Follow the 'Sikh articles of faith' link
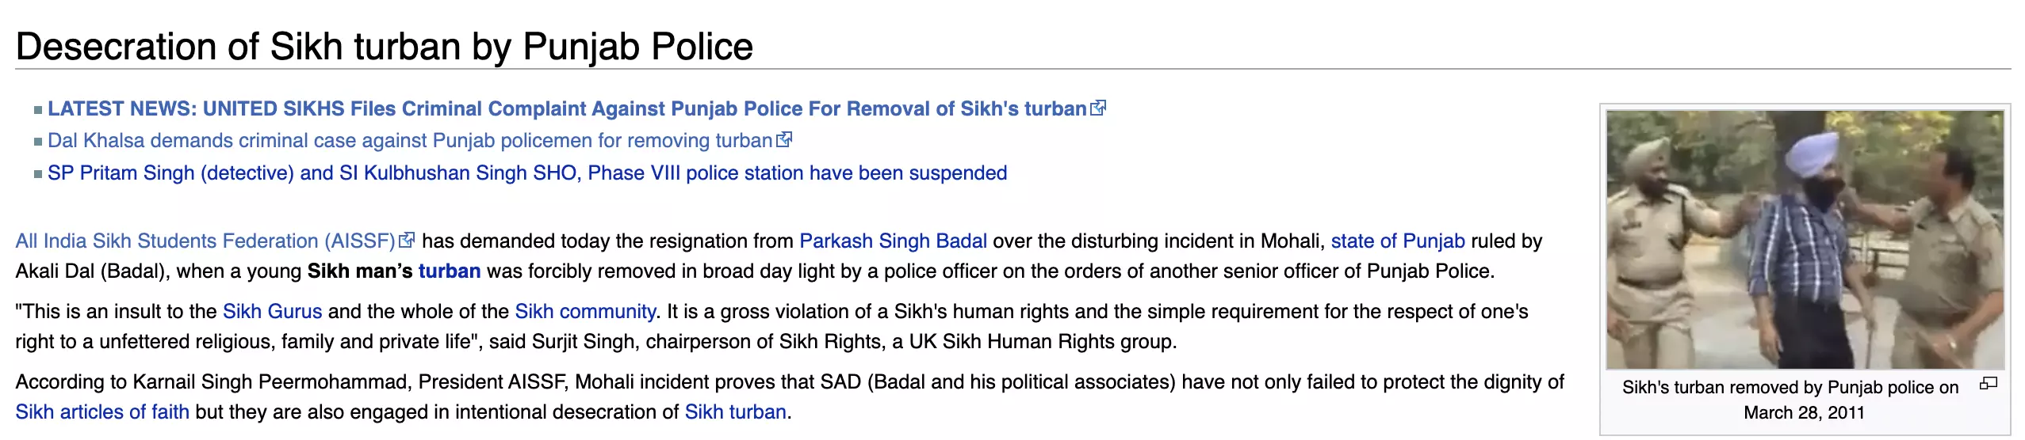 102,412
